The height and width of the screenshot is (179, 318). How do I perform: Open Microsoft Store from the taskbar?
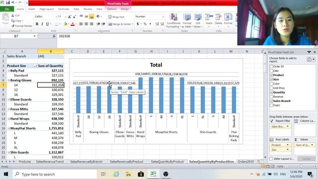tap(141, 174)
